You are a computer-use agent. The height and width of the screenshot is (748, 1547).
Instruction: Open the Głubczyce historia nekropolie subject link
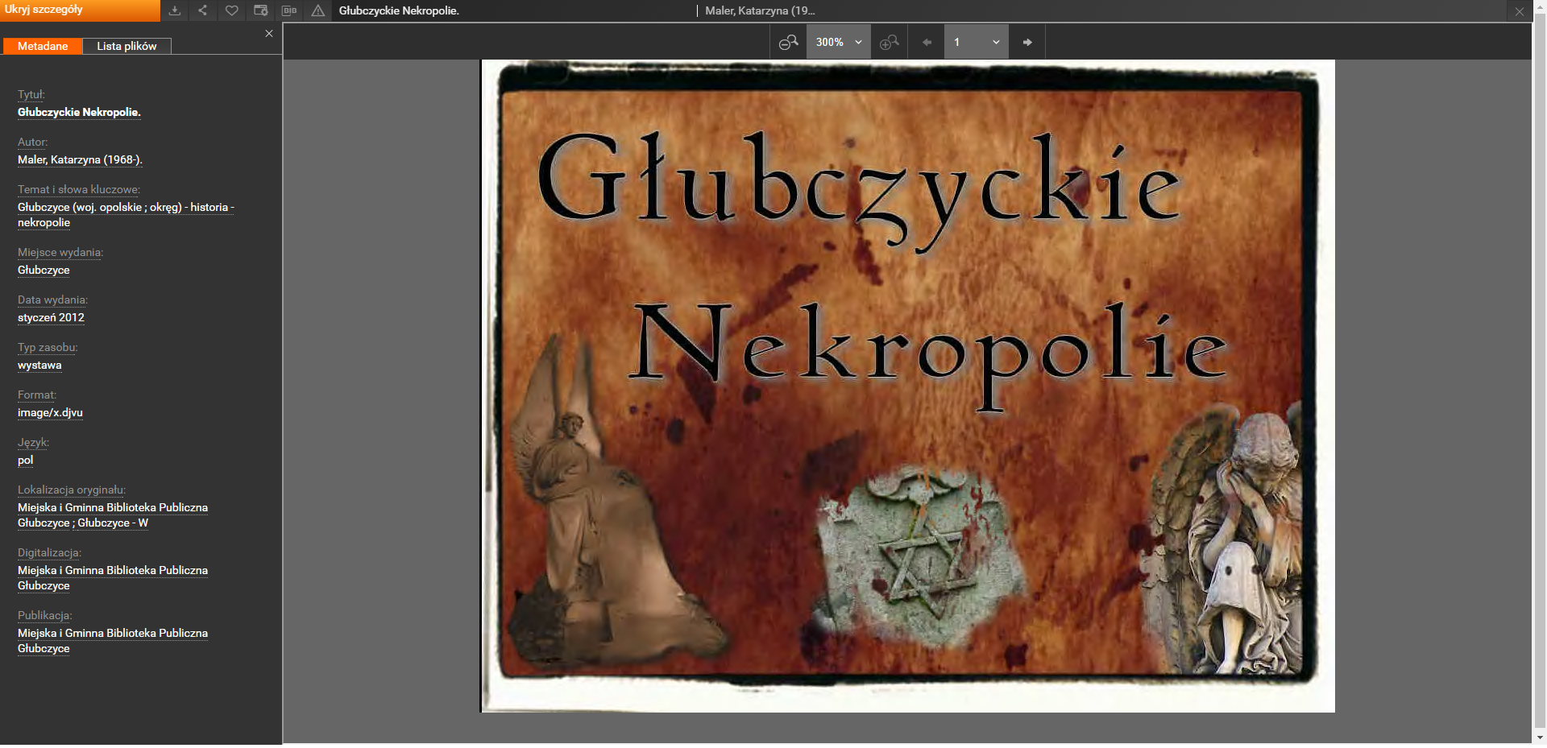tap(126, 215)
